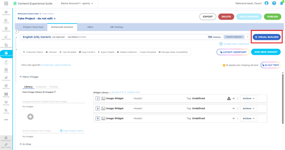Open Actions dropdown for Image Widget 2
Viewport: 285px width, 150px height.
click(248, 108)
